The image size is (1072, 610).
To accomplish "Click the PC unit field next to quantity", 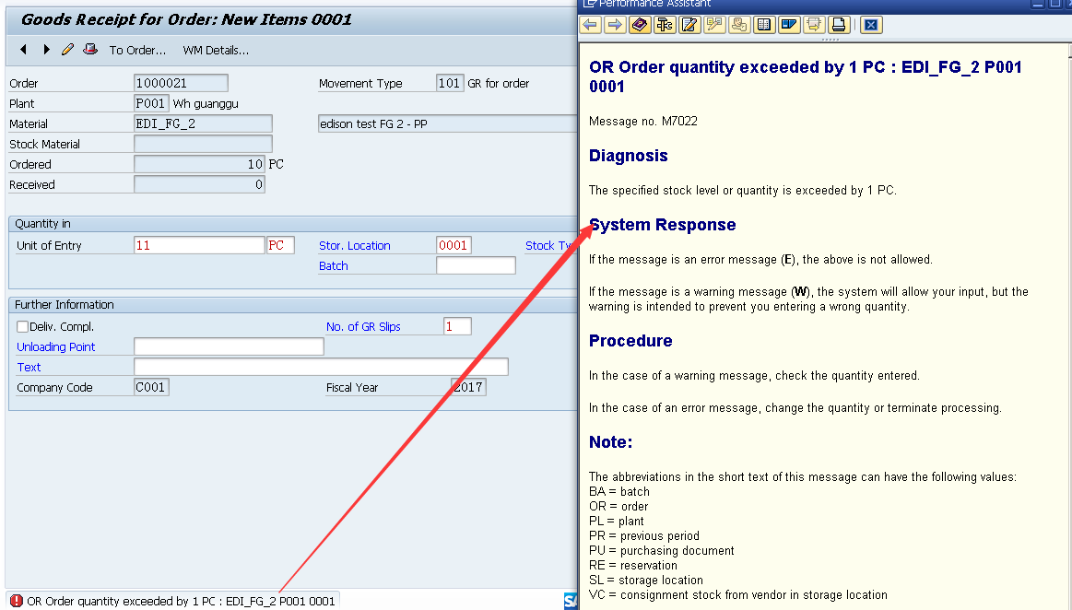I will click(280, 245).
